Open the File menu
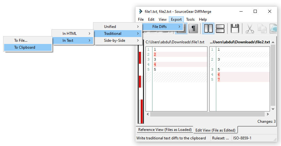Viewport: 281px width, 146px height. (x=141, y=19)
